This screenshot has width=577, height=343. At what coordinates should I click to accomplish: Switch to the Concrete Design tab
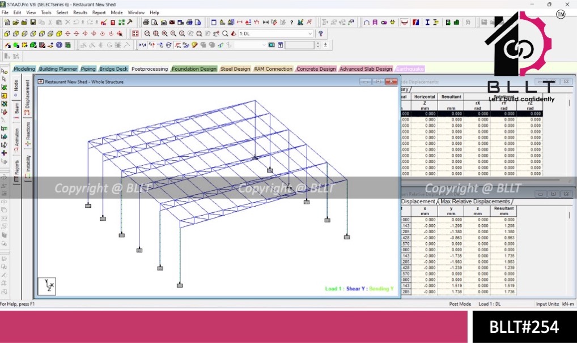point(316,68)
